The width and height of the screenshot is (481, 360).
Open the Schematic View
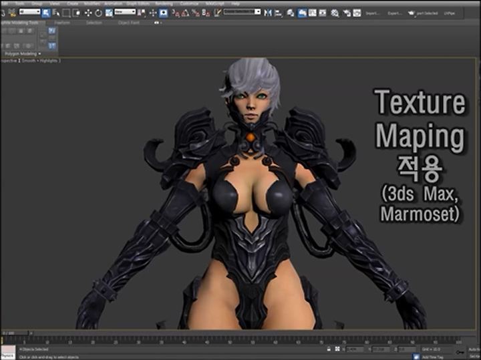323,13
